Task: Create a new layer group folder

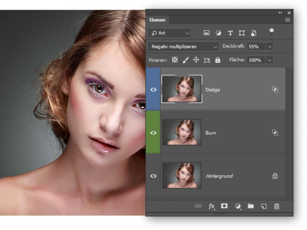Action: [251, 206]
